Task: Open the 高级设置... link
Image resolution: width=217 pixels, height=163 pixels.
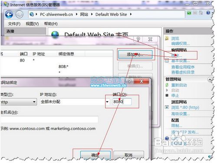Action: click(x=181, y=114)
